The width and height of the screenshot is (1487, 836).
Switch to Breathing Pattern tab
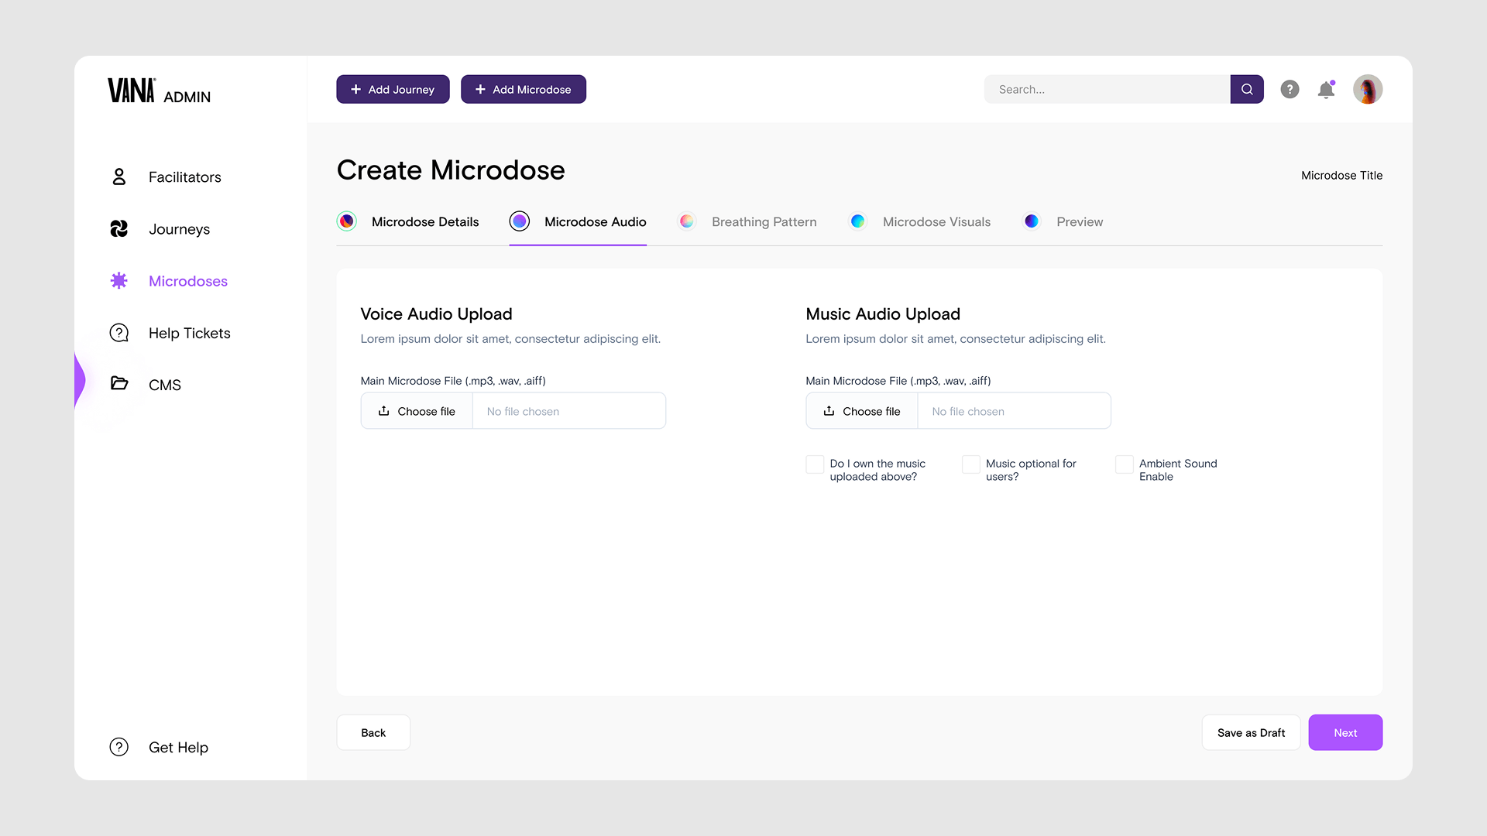point(763,222)
